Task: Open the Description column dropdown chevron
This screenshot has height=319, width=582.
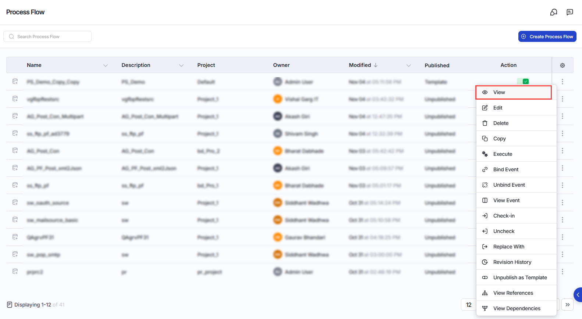Action: click(x=181, y=65)
